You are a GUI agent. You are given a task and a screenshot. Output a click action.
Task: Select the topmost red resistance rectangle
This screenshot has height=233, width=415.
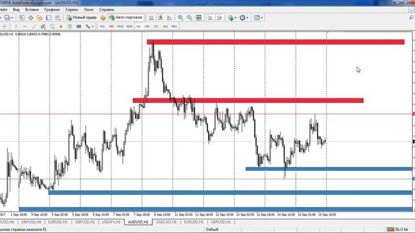pyautogui.click(x=276, y=42)
